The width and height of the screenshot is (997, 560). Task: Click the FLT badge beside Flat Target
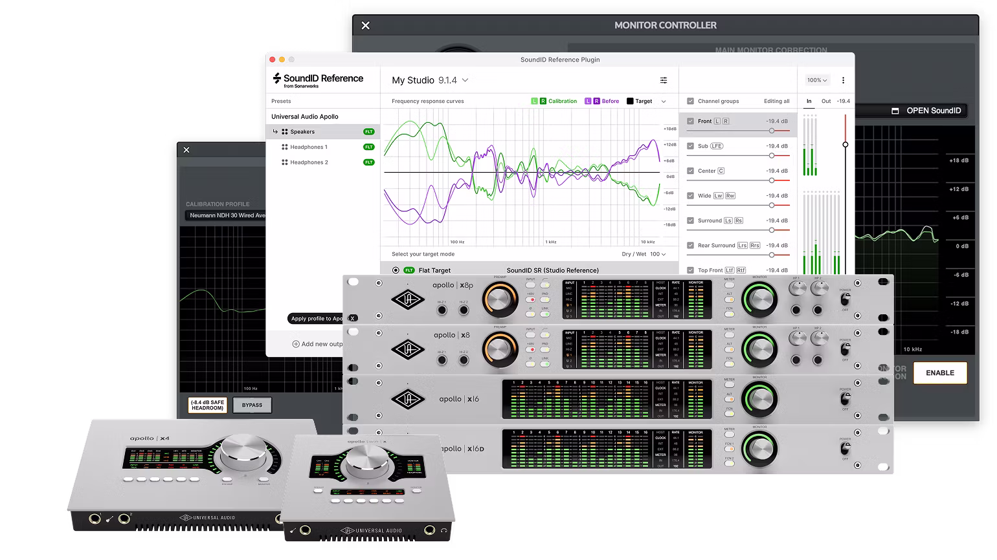(x=409, y=270)
